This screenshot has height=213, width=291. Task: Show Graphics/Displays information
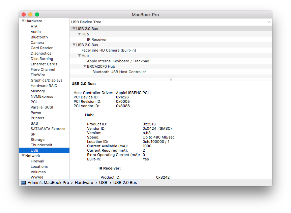click(x=47, y=80)
